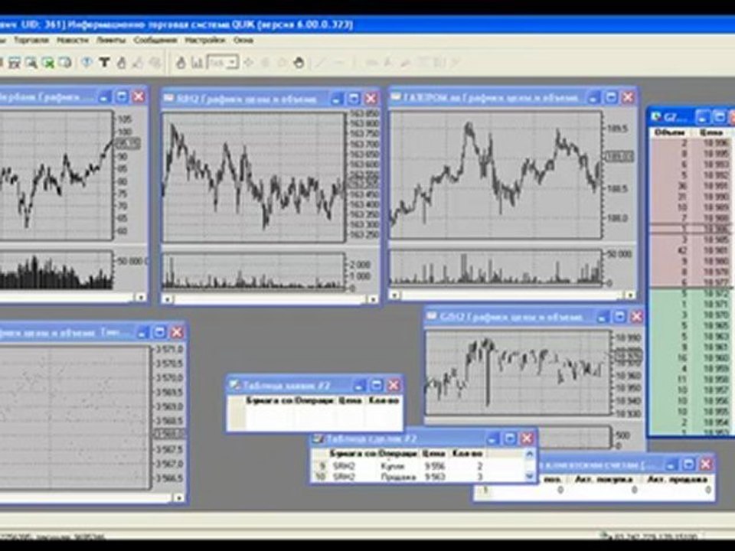Close the Таблица заявок #2 window
This screenshot has width=735, height=551.
394,385
